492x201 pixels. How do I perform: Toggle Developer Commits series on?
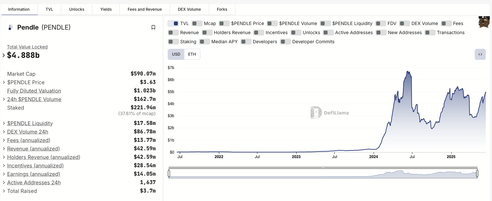pyautogui.click(x=285, y=42)
